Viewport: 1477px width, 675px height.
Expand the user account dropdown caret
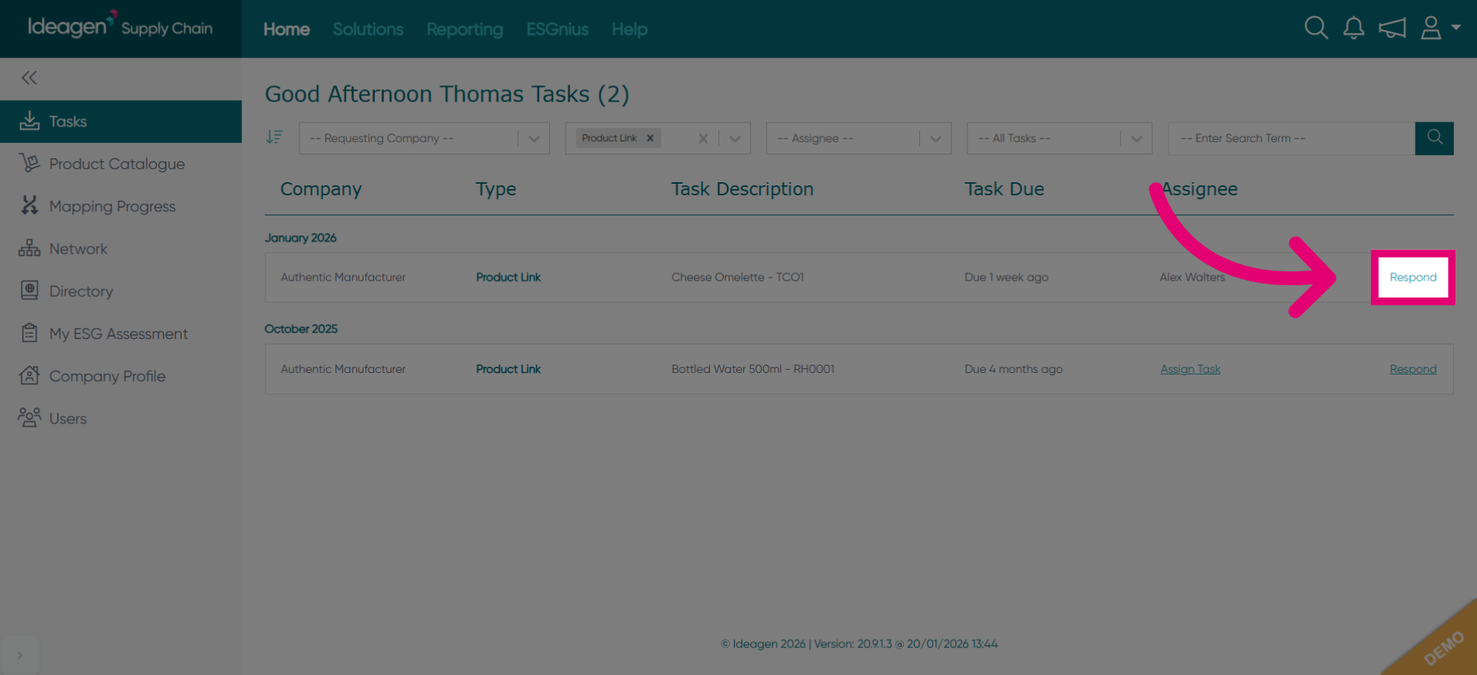pyautogui.click(x=1455, y=28)
